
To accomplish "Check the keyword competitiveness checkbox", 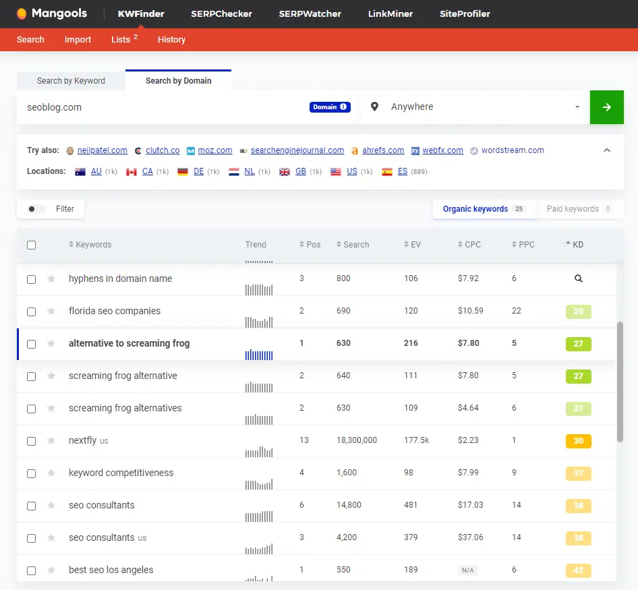I will [x=31, y=473].
